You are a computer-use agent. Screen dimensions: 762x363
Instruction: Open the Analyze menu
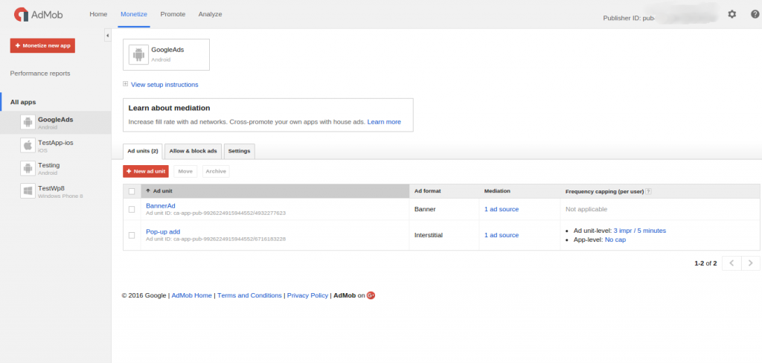coord(210,14)
